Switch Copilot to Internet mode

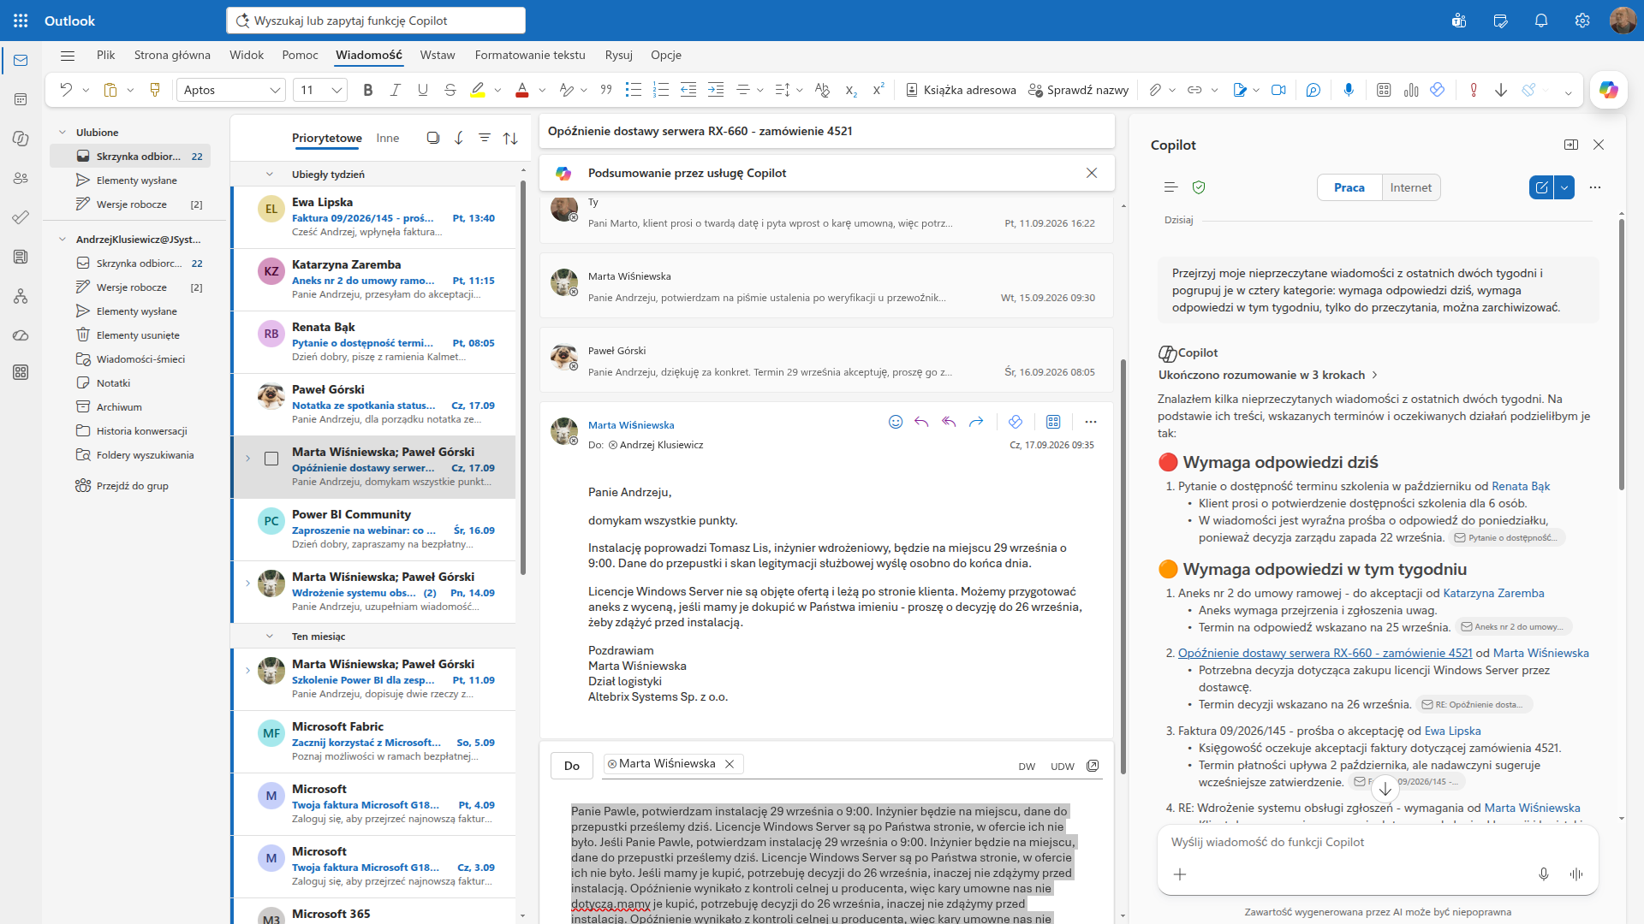[1411, 187]
